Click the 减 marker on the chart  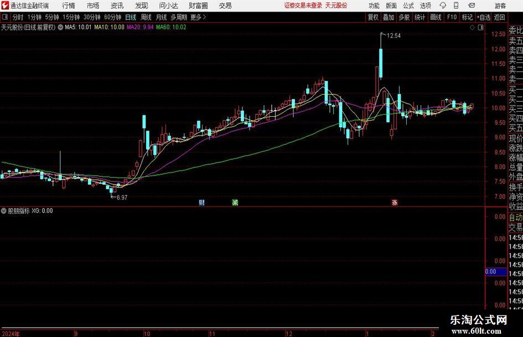point(235,203)
